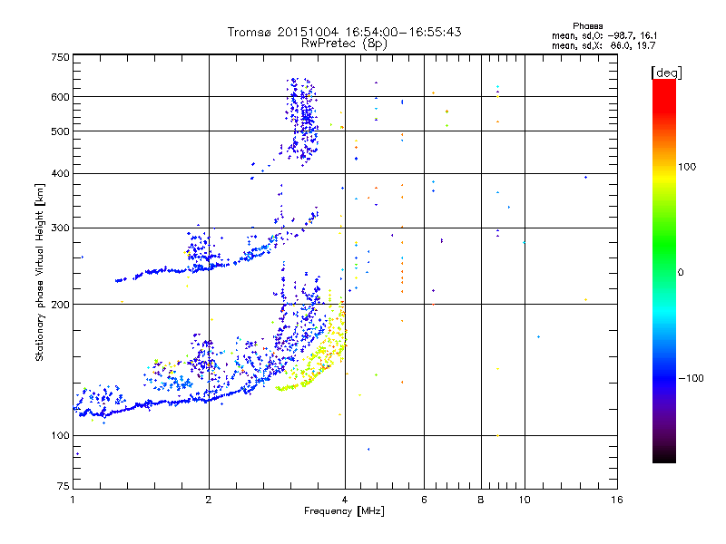Select the colour bar tick label '-100'
This screenshot has height=544, width=726.
point(691,378)
